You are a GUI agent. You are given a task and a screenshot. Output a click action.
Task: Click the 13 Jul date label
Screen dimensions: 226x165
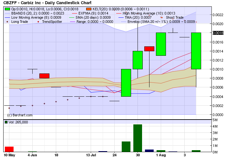point(91,155)
